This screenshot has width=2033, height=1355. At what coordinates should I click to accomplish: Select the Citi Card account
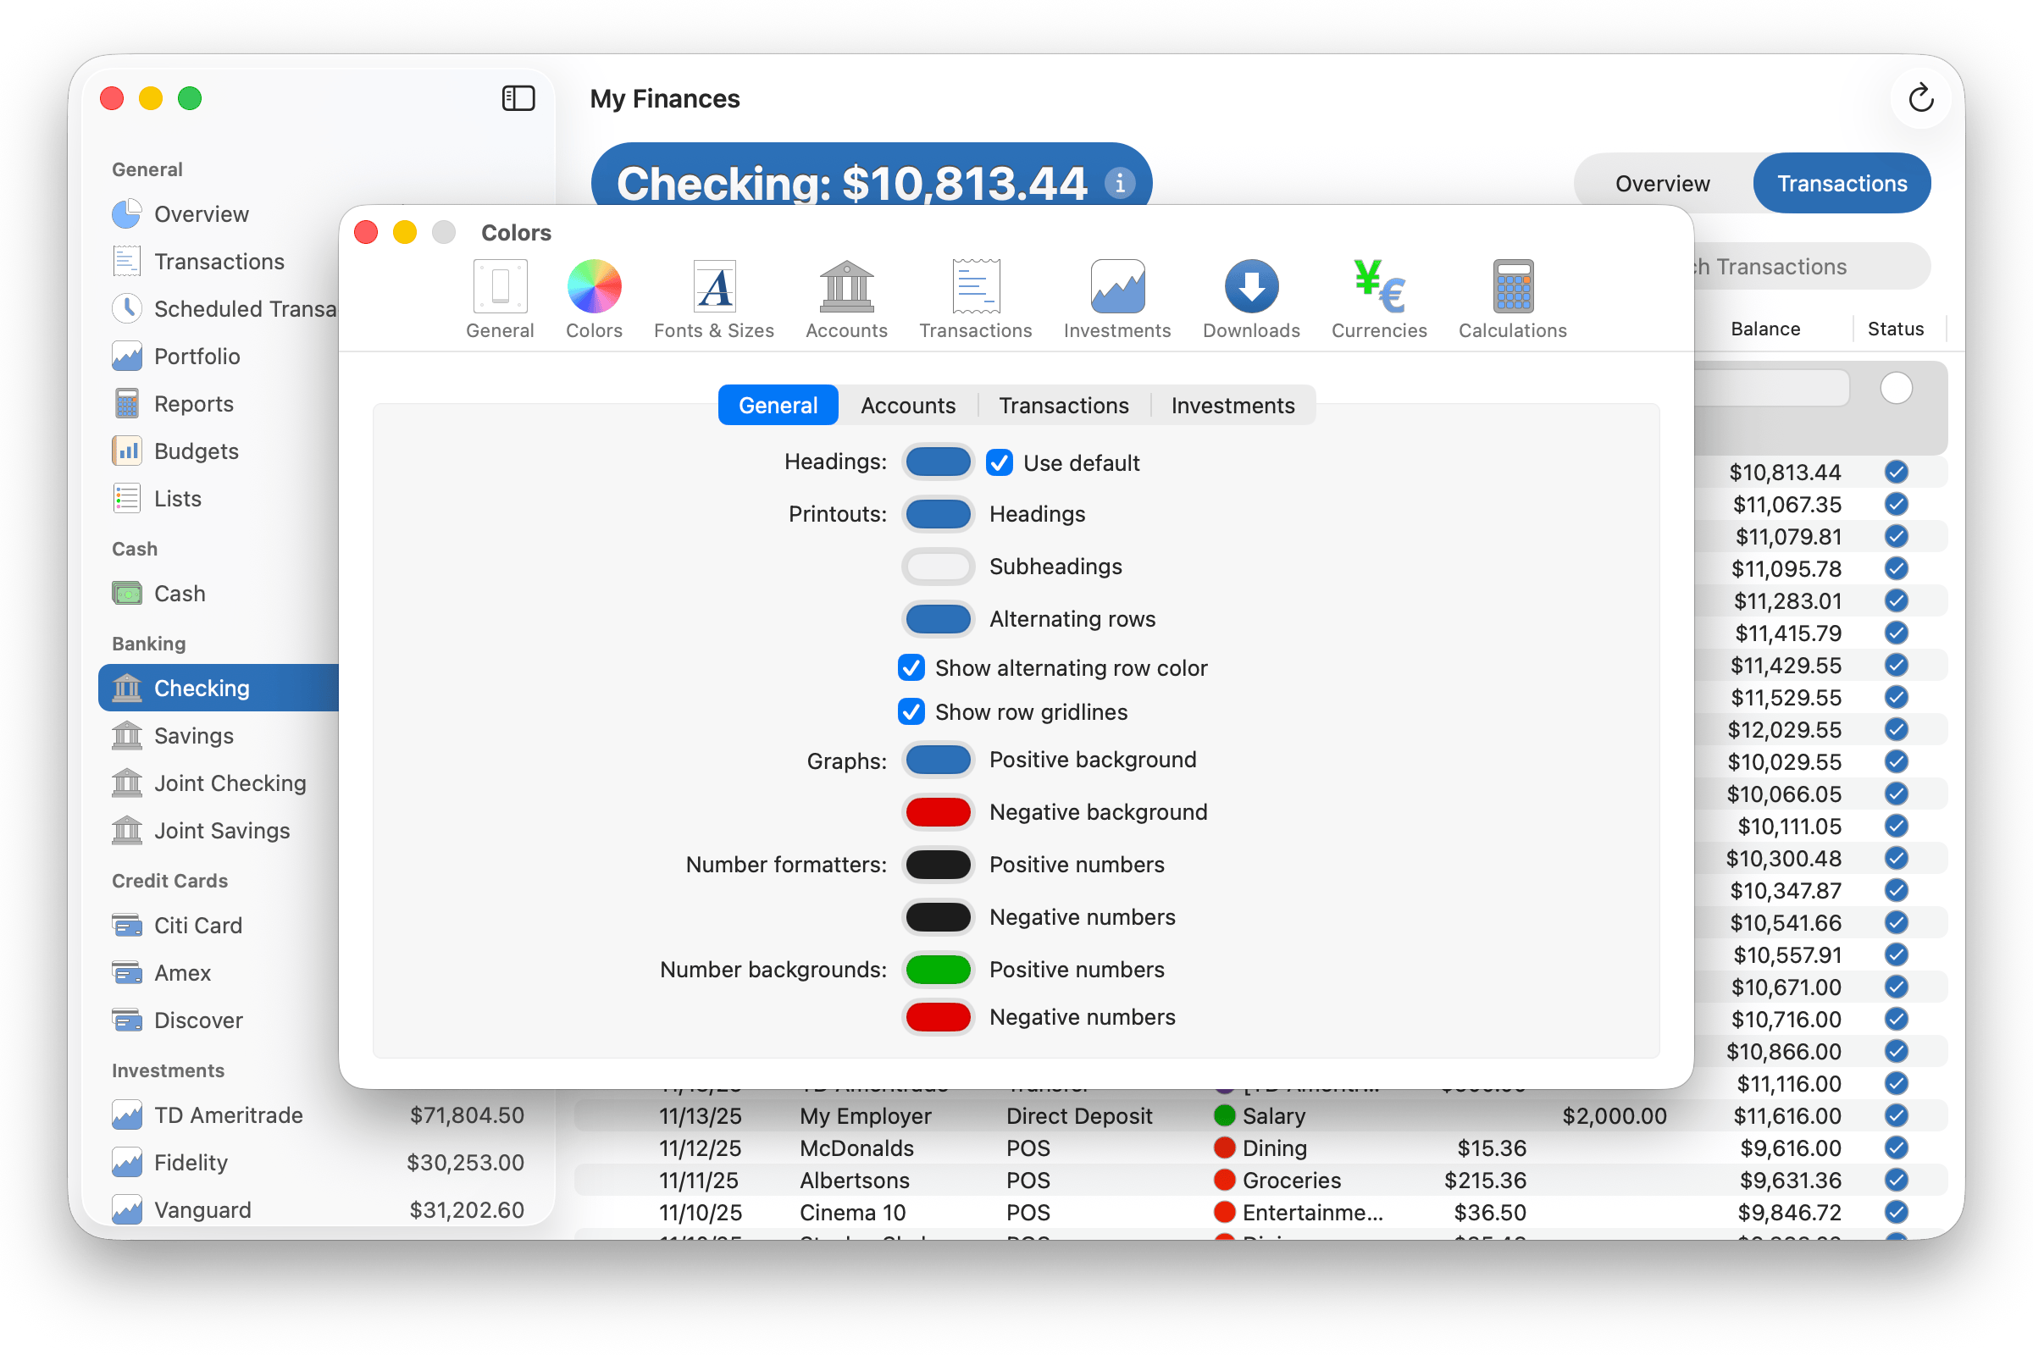pyautogui.click(x=198, y=926)
